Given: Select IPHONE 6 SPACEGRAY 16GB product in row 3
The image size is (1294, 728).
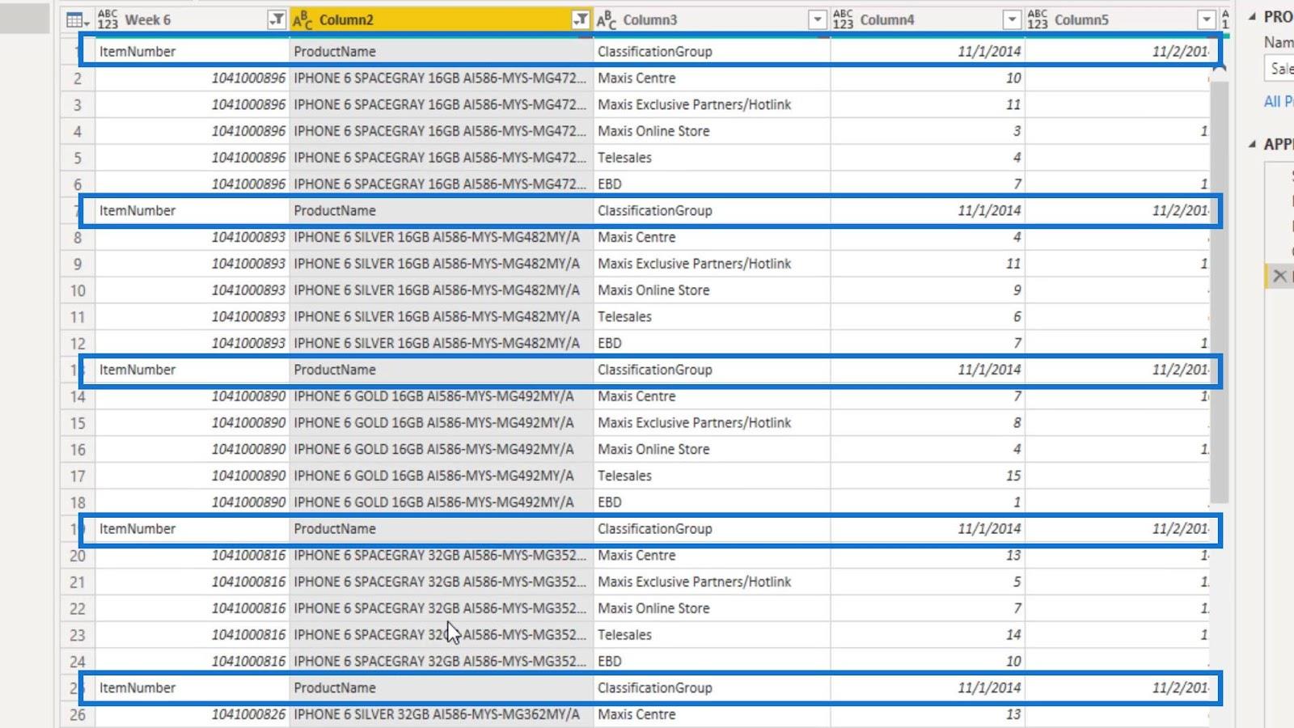Looking at the screenshot, I should click(442, 104).
